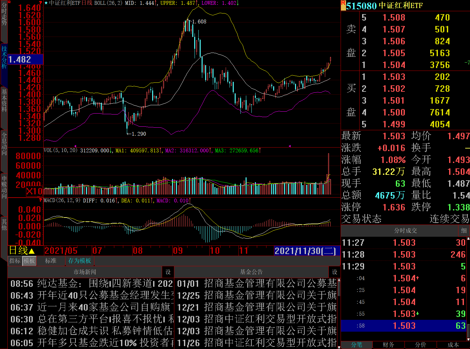Viewport: 470px width, 349px height.
Task: Click buy level 4 price 1.500
Action: (394, 113)
